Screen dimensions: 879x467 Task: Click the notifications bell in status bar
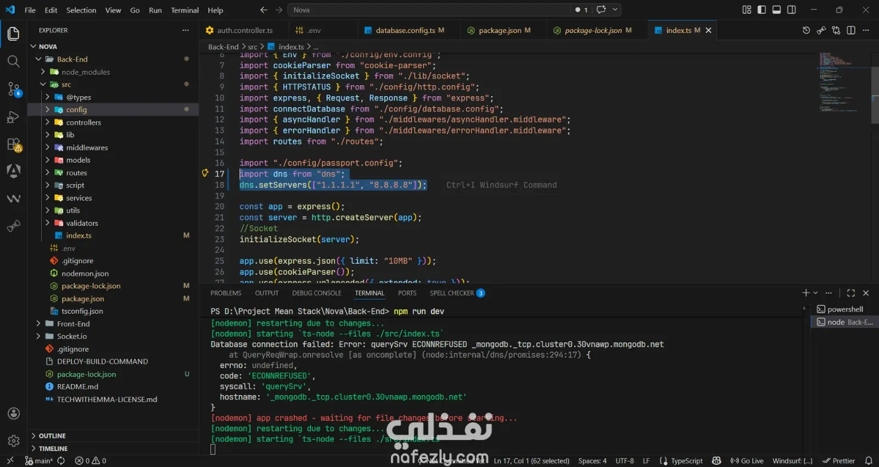[869, 460]
